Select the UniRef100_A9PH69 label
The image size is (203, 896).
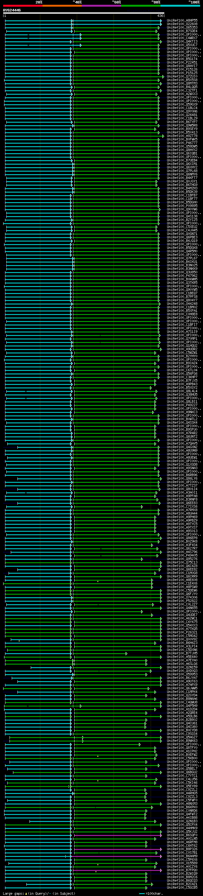[x=182, y=517]
